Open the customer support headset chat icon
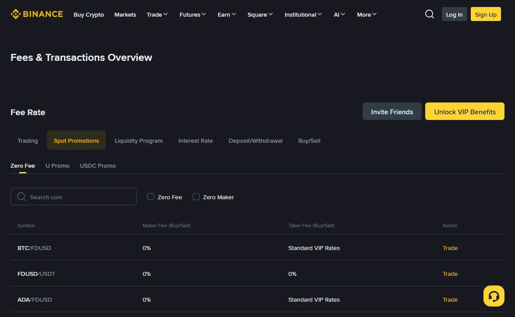 pos(494,296)
